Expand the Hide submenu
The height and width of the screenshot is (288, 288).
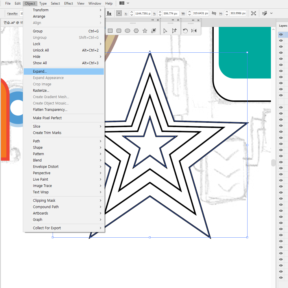[64, 57]
